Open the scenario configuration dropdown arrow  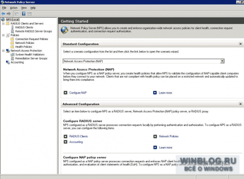222,61
